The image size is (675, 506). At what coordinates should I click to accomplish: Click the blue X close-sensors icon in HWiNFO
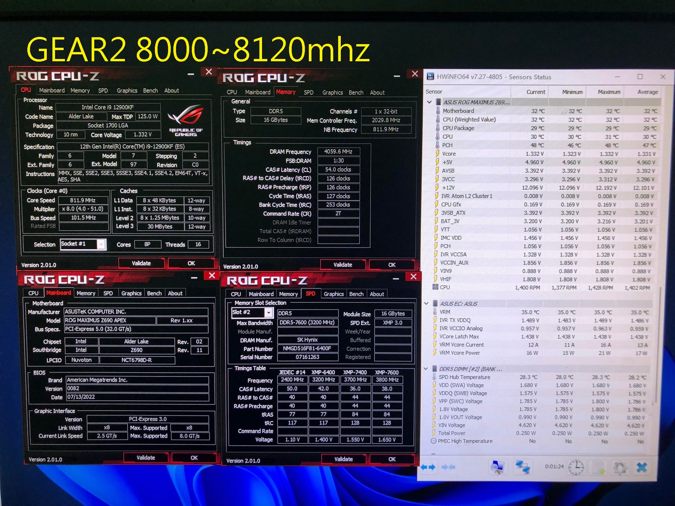(x=642, y=467)
